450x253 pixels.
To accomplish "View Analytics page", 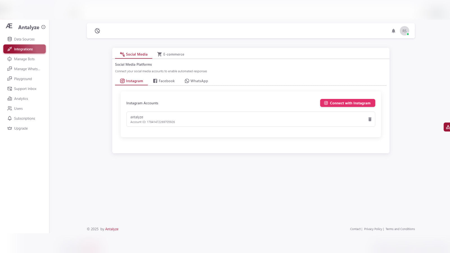I will (x=24, y=99).
